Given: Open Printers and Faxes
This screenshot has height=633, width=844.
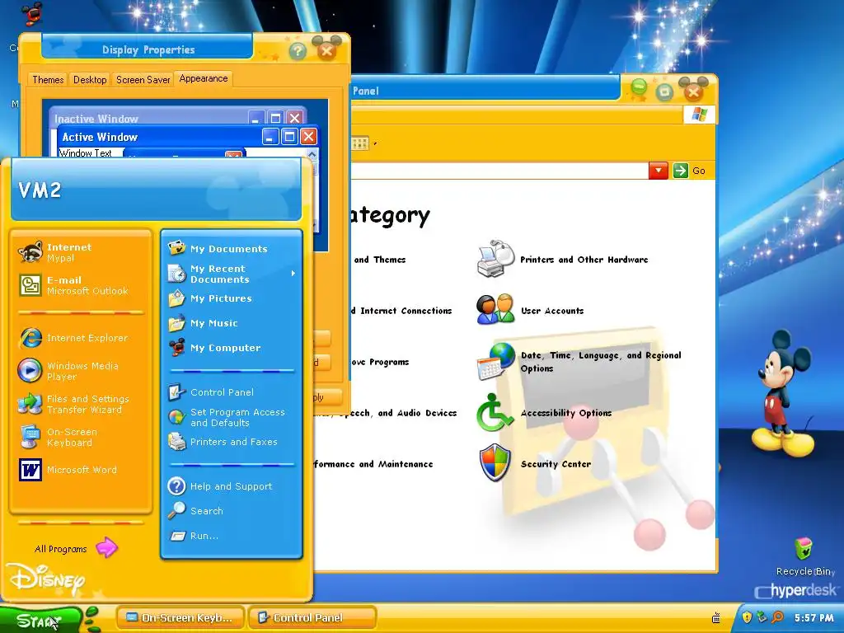Looking at the screenshot, I should click(232, 442).
